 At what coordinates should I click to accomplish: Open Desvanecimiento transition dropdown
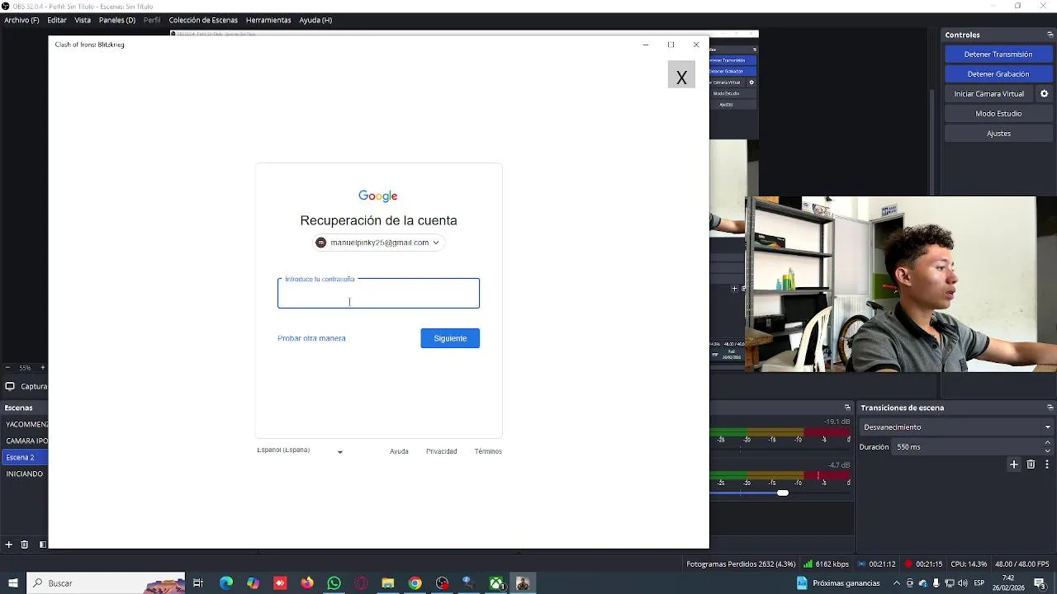click(x=955, y=427)
